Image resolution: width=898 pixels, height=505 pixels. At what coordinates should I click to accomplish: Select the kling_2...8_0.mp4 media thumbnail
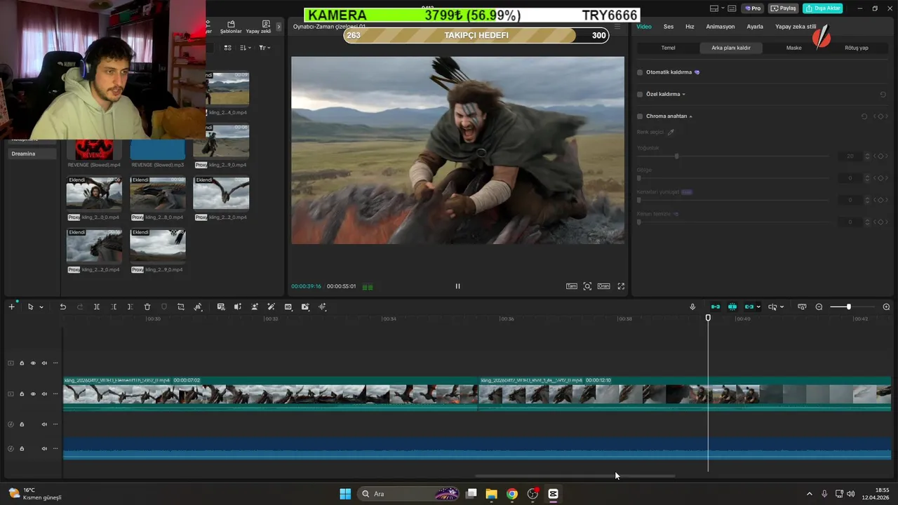[158, 194]
